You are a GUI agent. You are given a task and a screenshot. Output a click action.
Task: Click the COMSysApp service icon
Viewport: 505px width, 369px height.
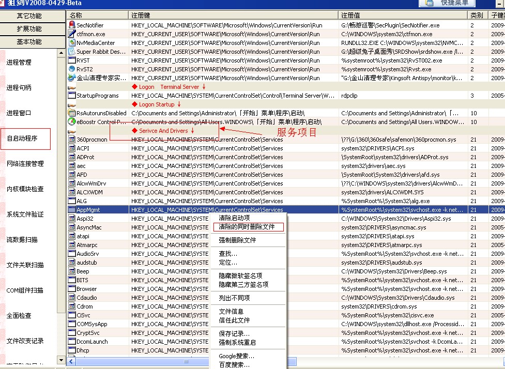tap(72, 324)
